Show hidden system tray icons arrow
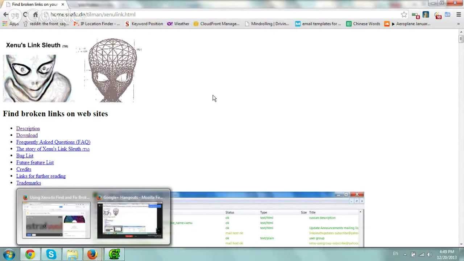 405,254
